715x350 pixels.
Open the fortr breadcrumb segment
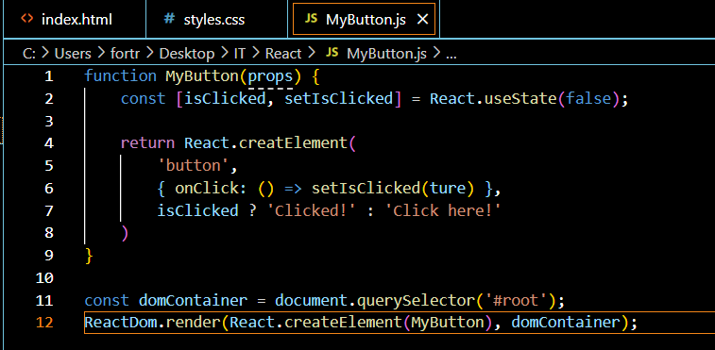(x=127, y=54)
